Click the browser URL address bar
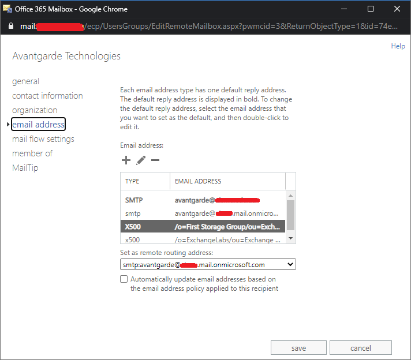The image size is (411, 360). 208,26
